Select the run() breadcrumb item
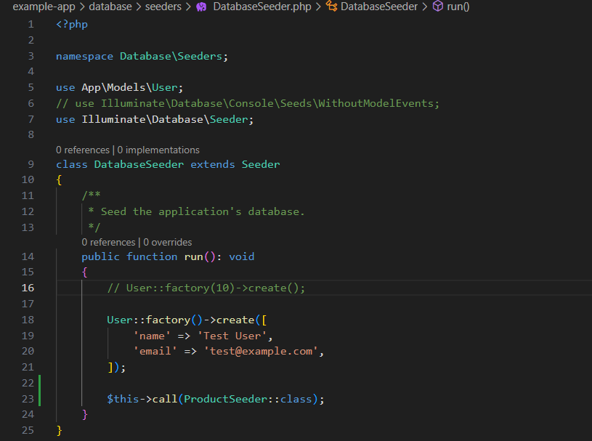The height and width of the screenshot is (441, 592). tap(458, 7)
